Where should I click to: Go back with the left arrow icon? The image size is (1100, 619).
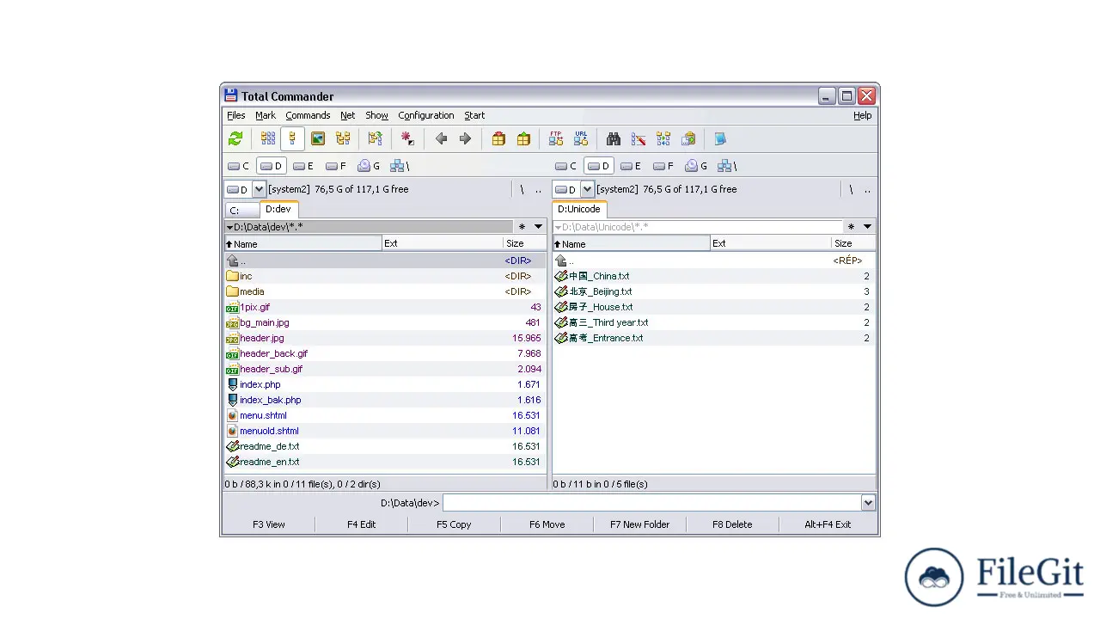coord(441,138)
